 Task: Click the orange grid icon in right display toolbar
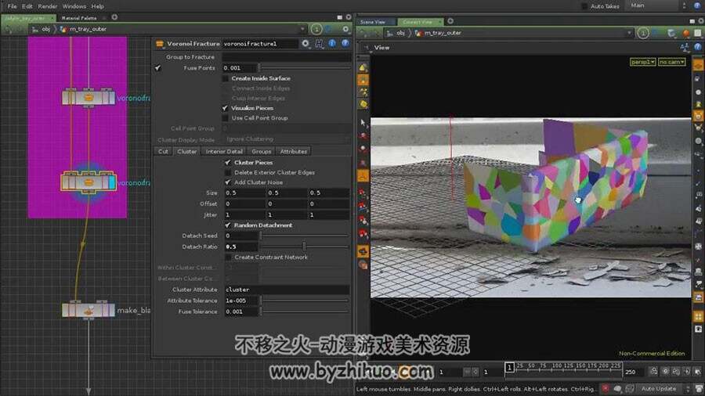(x=698, y=316)
